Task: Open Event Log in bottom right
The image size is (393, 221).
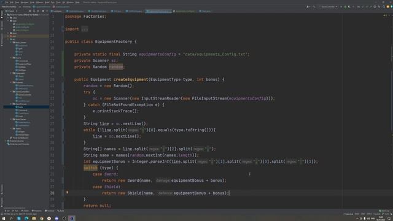Action: [x=384, y=211]
